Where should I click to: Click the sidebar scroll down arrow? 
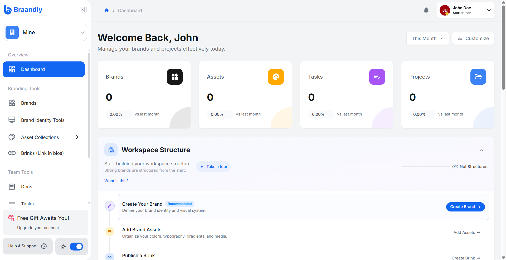89,203
